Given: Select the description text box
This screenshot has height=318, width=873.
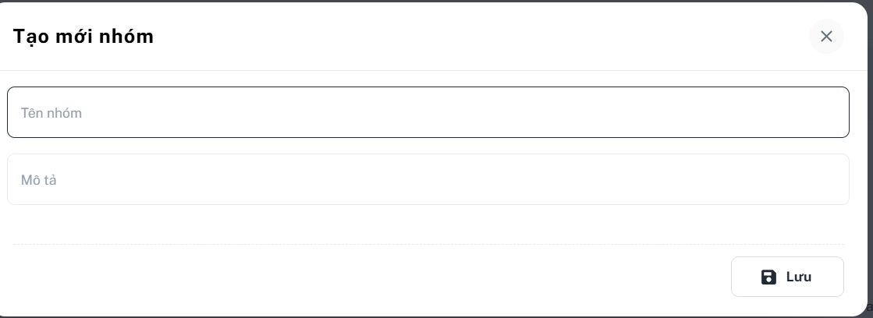Looking at the screenshot, I should (428, 180).
